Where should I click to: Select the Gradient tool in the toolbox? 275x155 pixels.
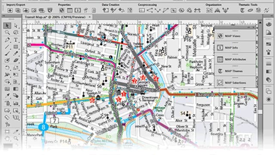click(x=16, y=89)
